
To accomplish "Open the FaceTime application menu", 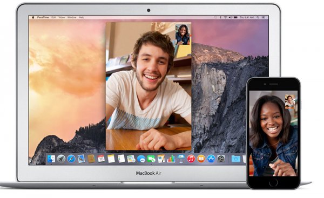I will coord(43,17).
